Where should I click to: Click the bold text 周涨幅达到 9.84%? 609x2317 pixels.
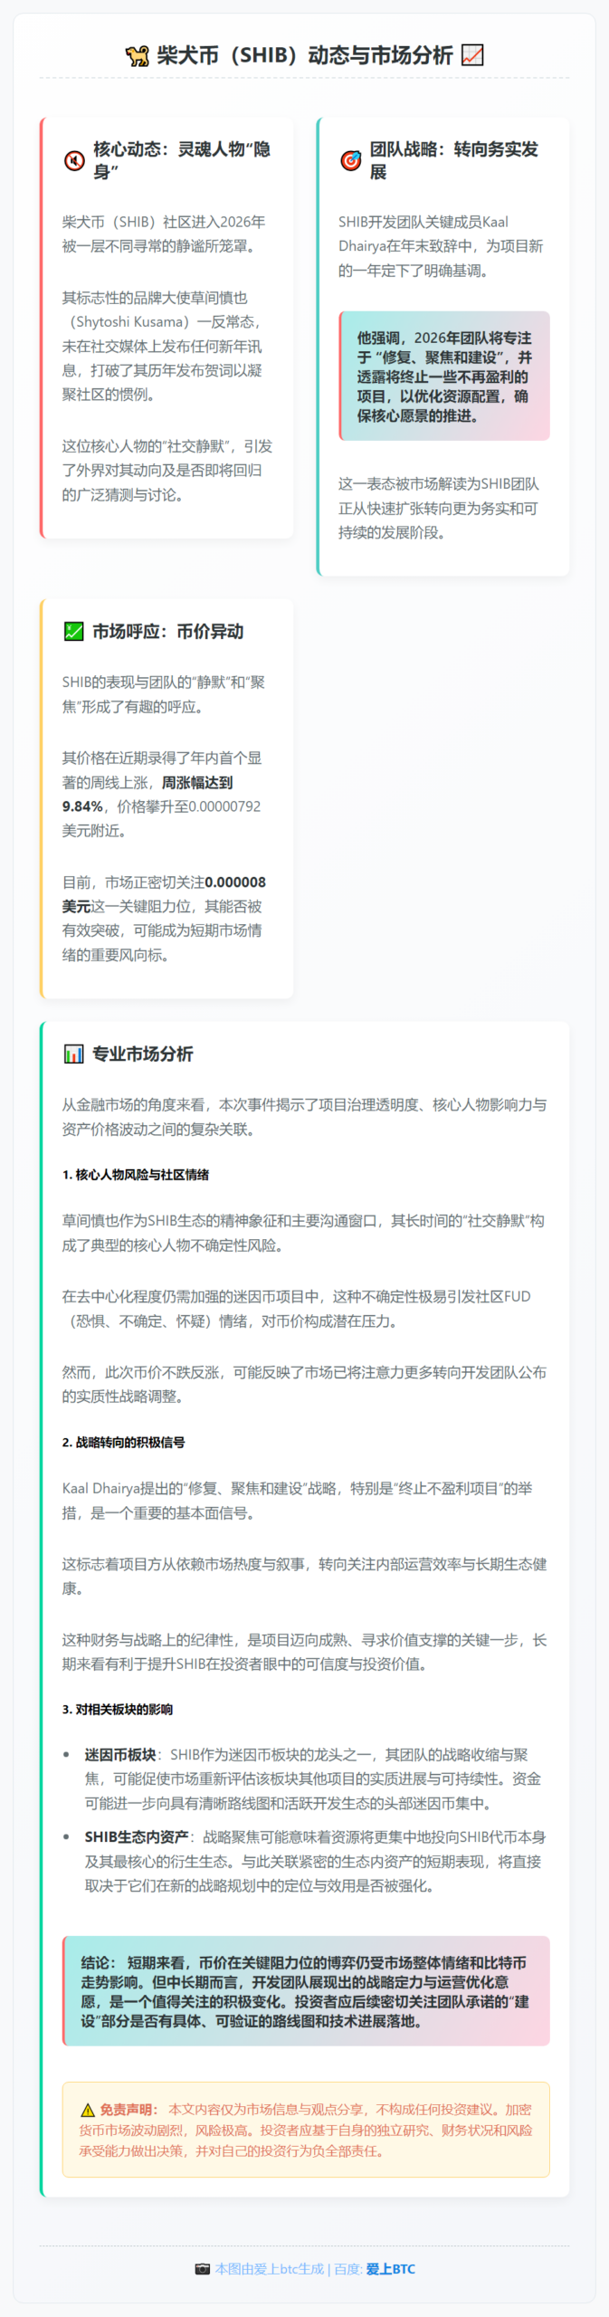147,795
